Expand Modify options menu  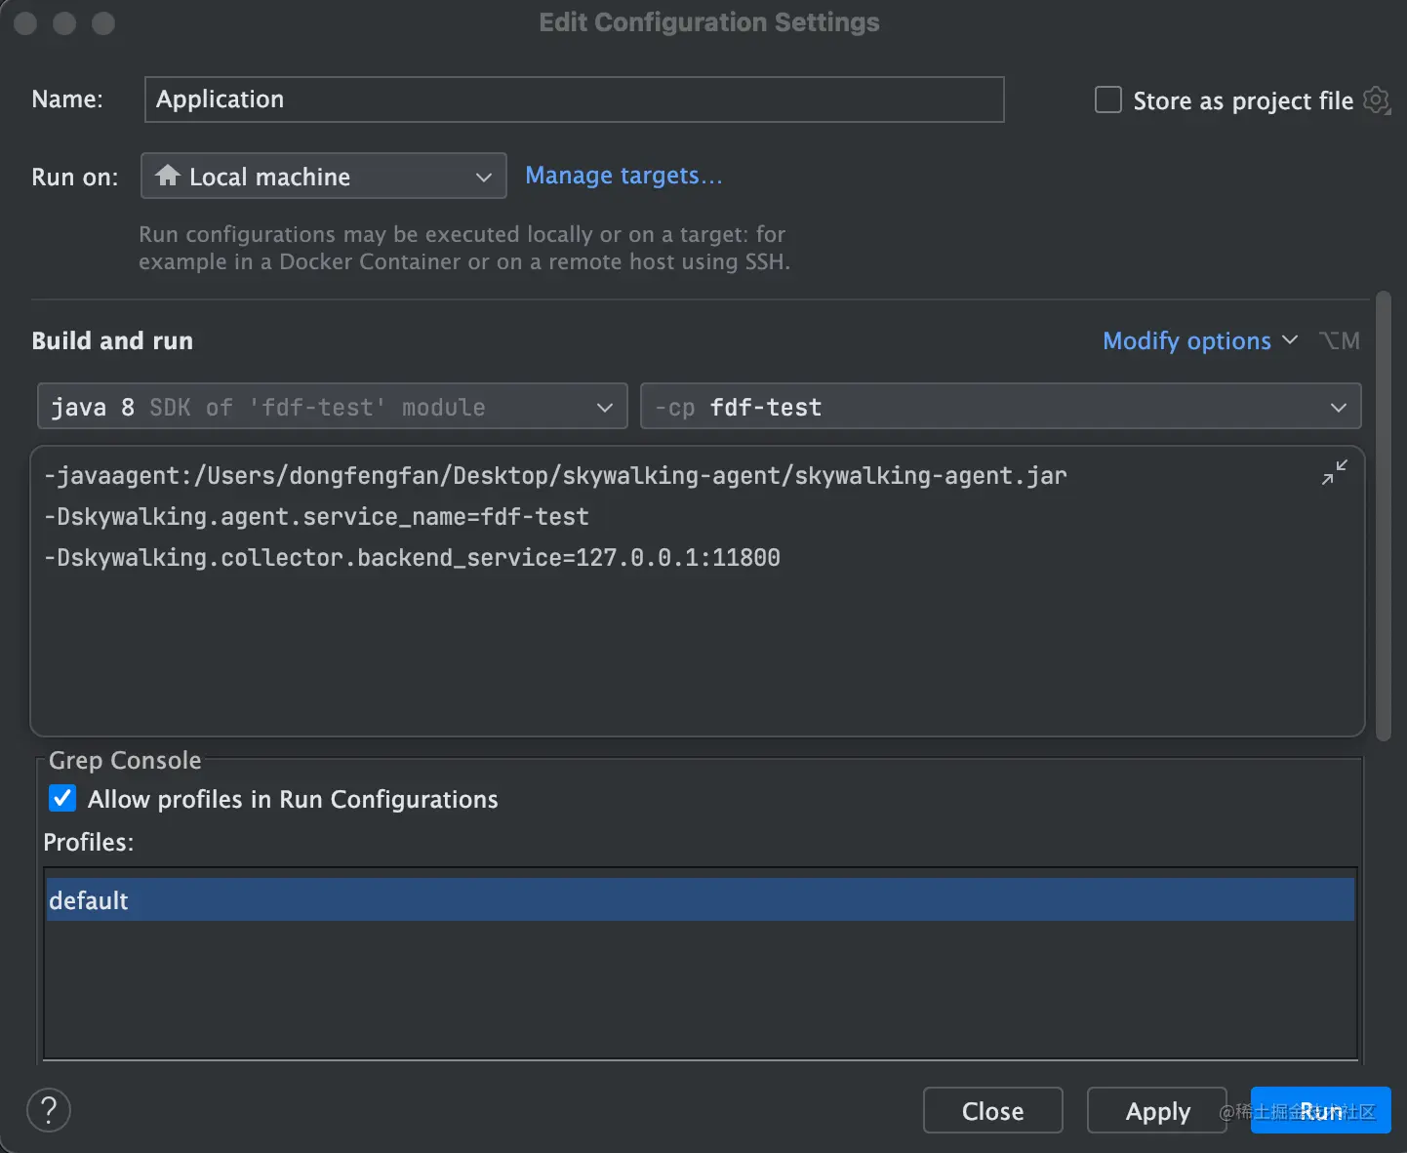(x=1199, y=340)
